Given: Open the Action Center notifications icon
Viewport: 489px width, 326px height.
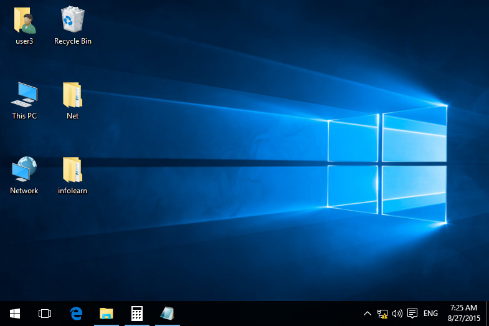Looking at the screenshot, I should pyautogui.click(x=412, y=313).
